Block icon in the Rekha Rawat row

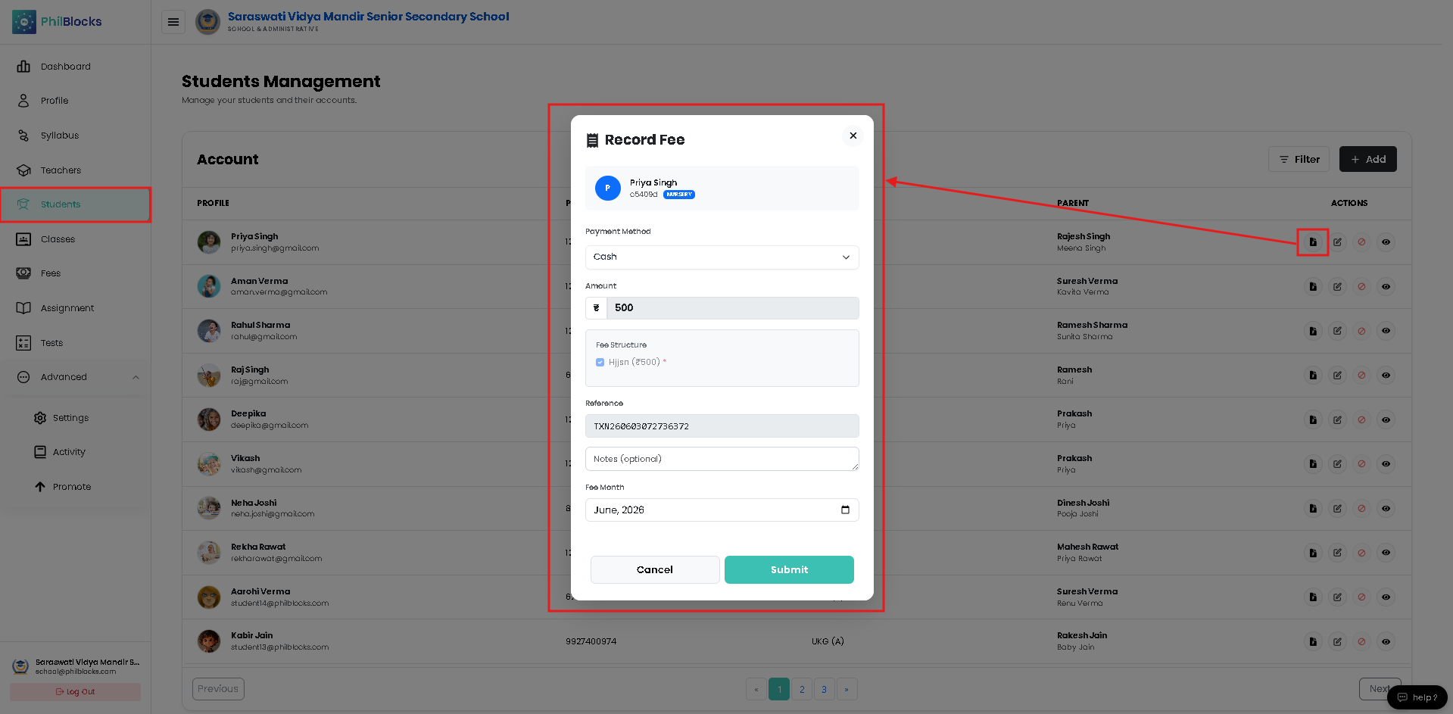pos(1361,553)
